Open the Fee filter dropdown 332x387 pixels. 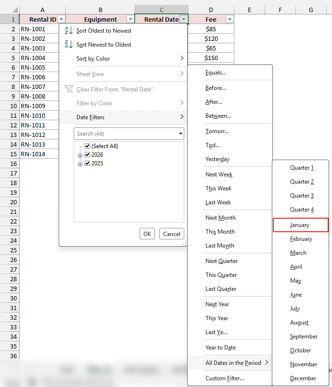(230, 19)
